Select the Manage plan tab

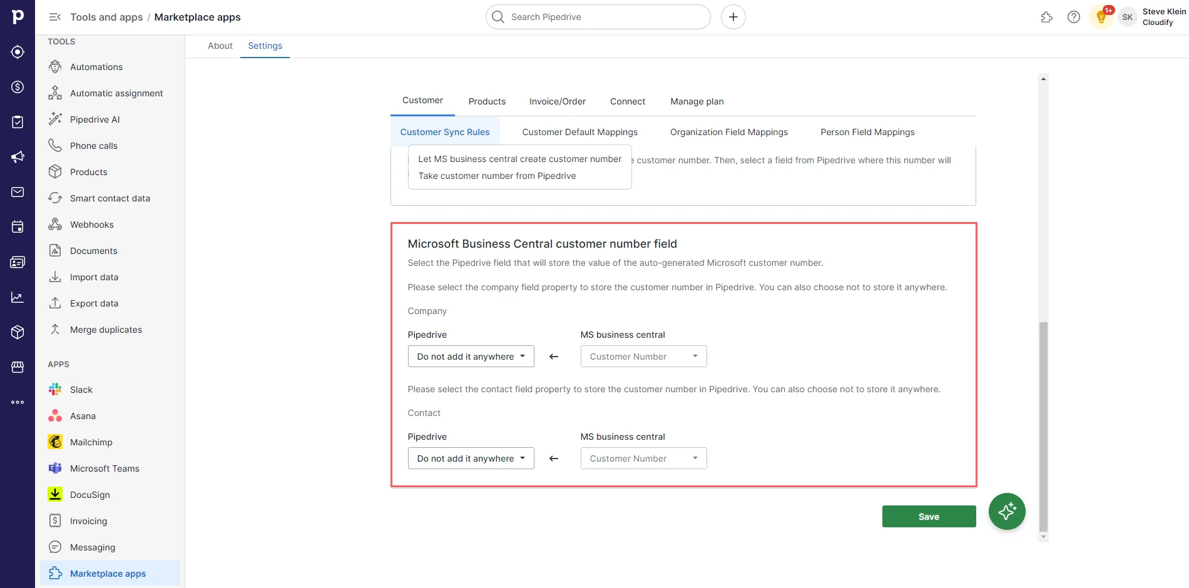697,101
